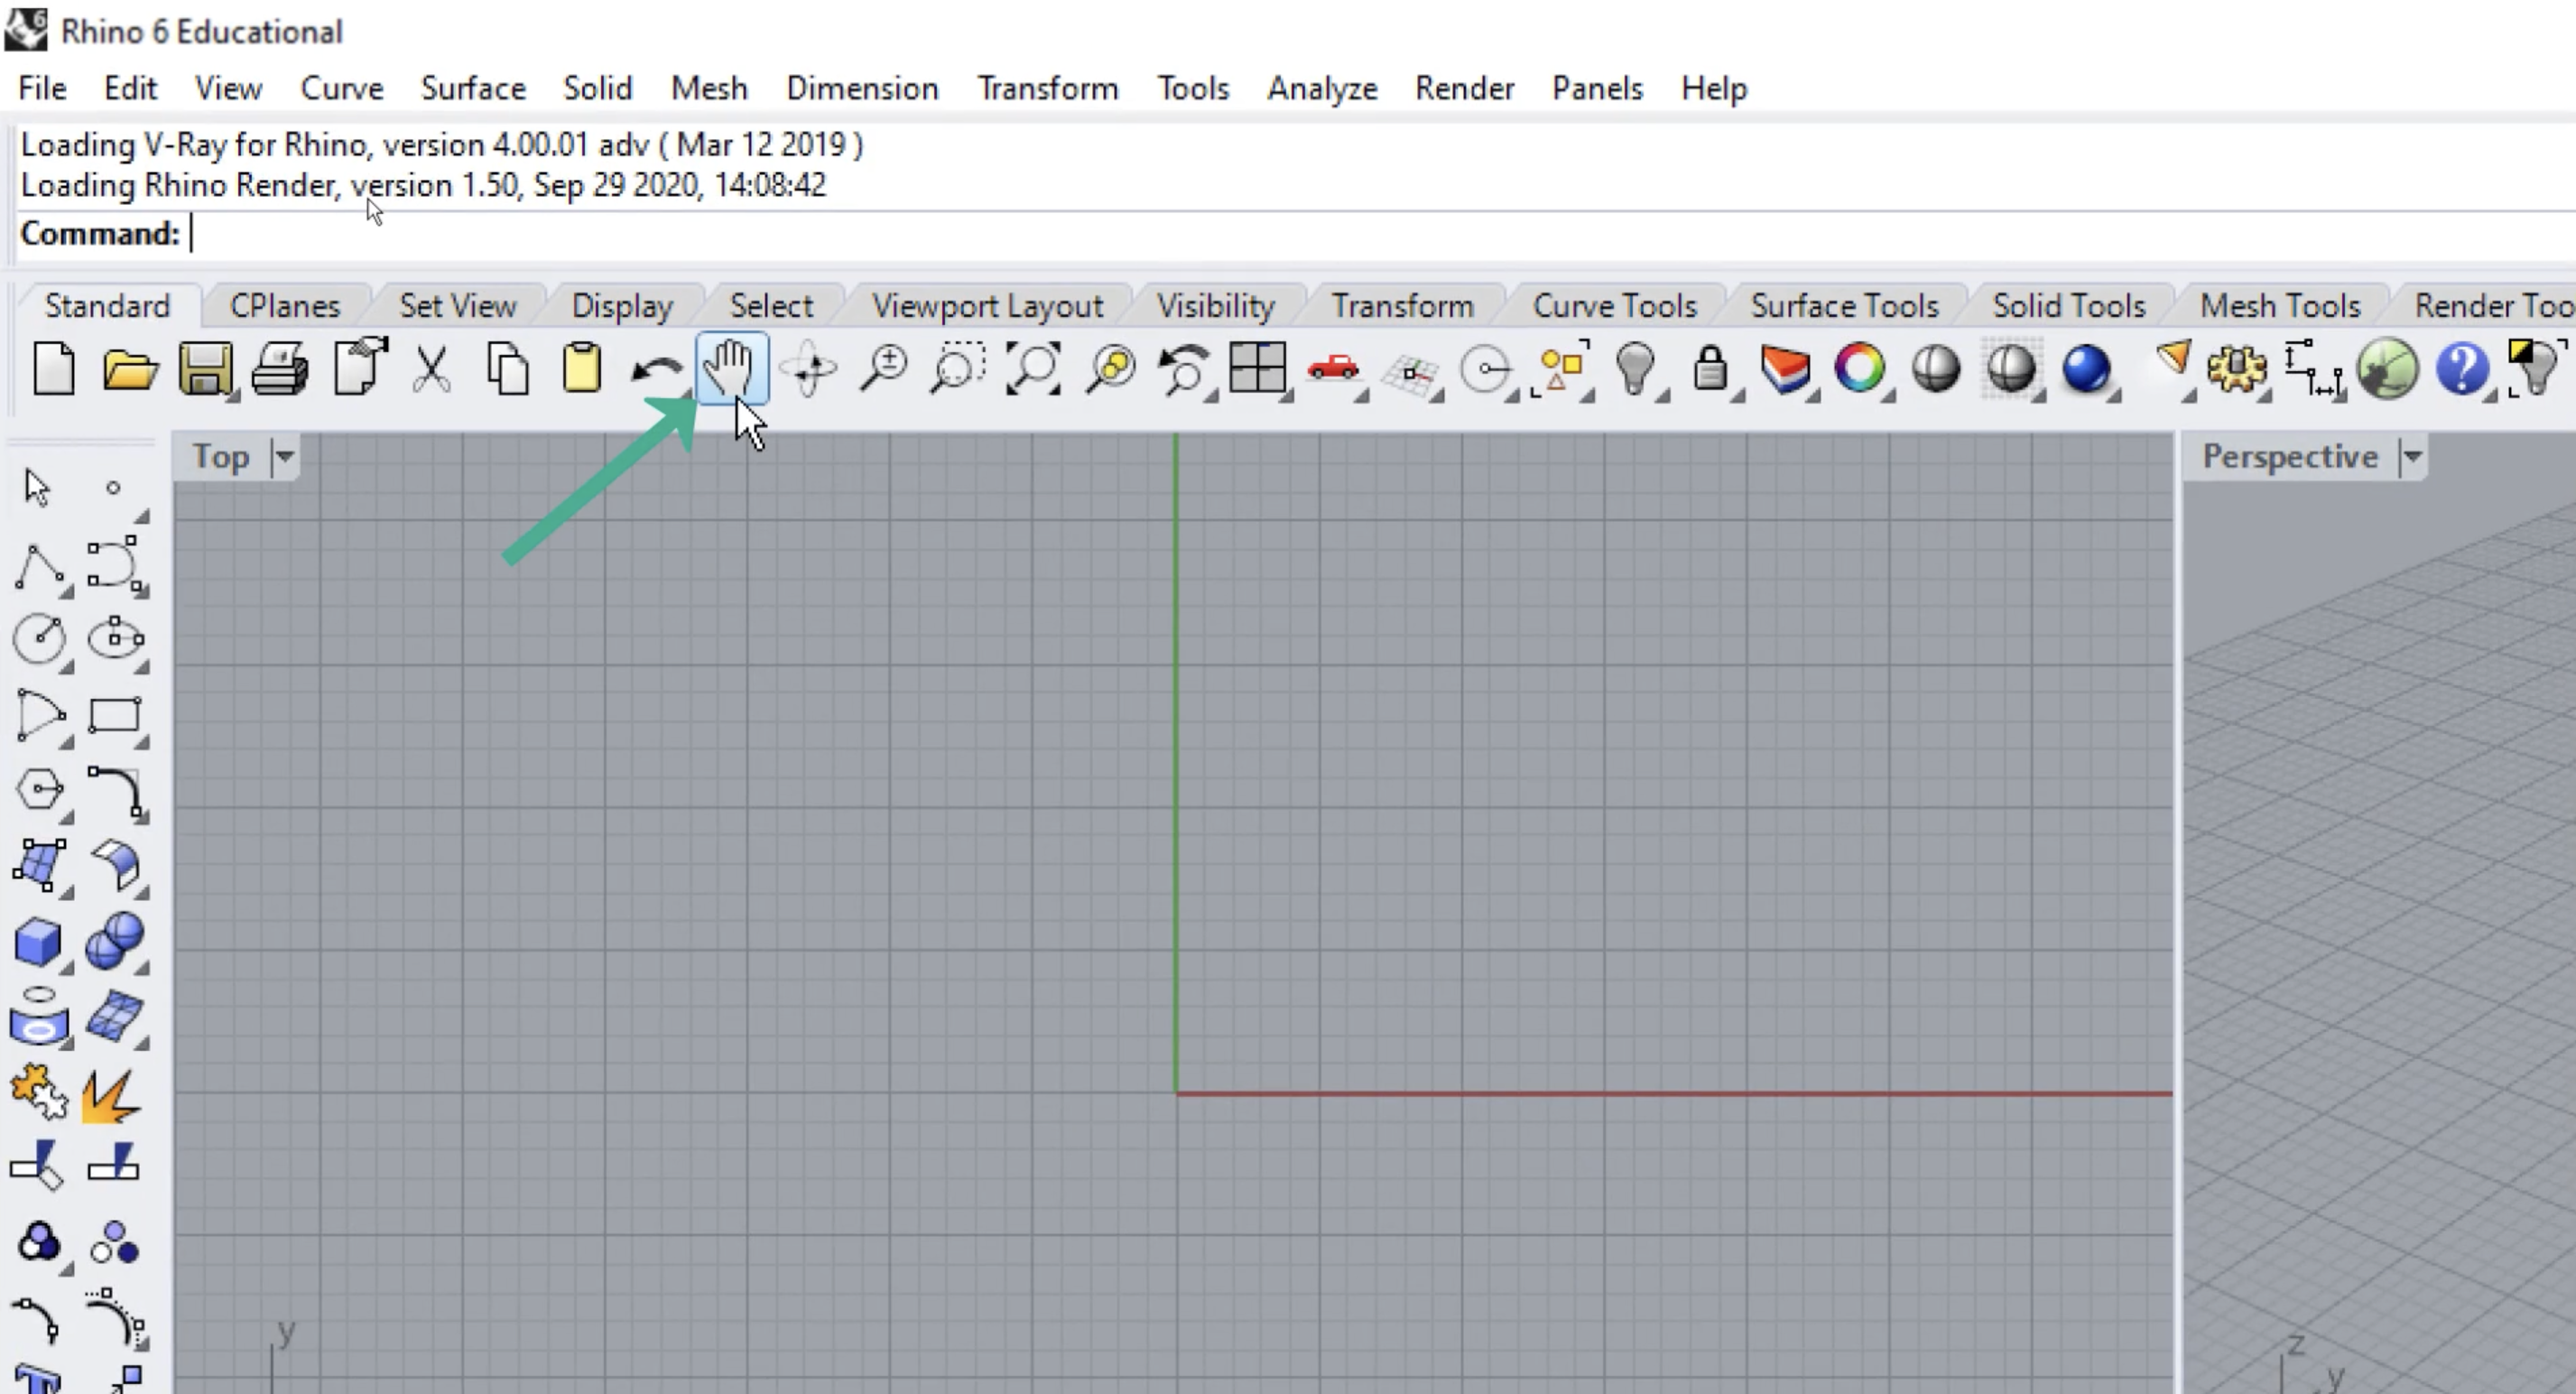Select the Pan view hand tool
This screenshot has height=1394, width=2576.
(x=732, y=369)
